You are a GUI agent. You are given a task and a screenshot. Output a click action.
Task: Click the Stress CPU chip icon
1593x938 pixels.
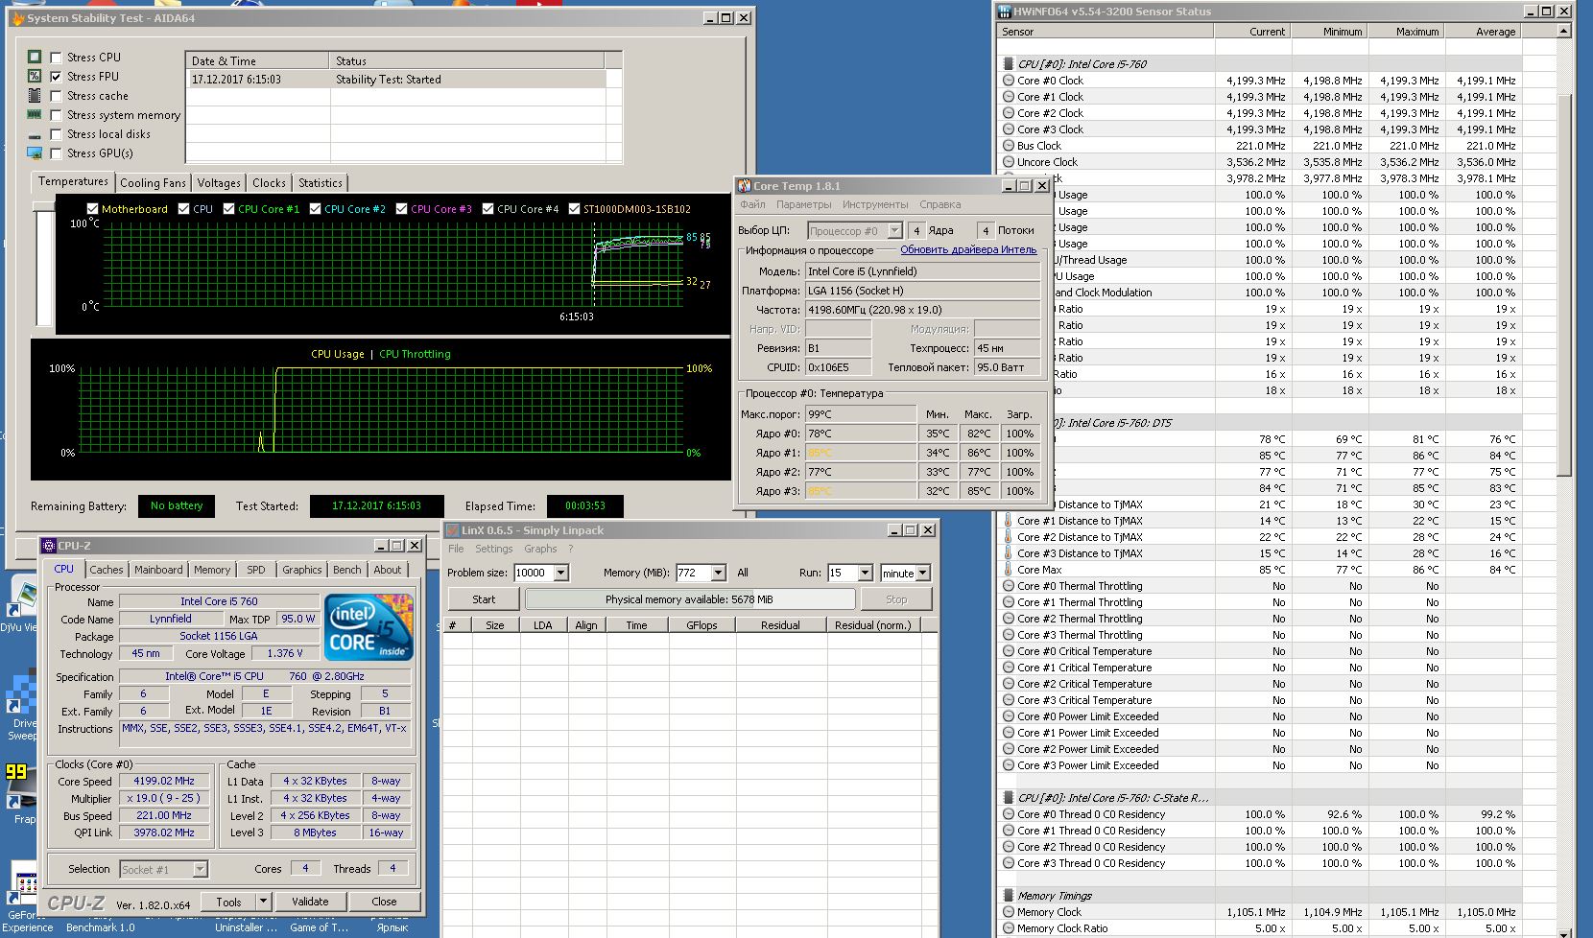coord(35,58)
